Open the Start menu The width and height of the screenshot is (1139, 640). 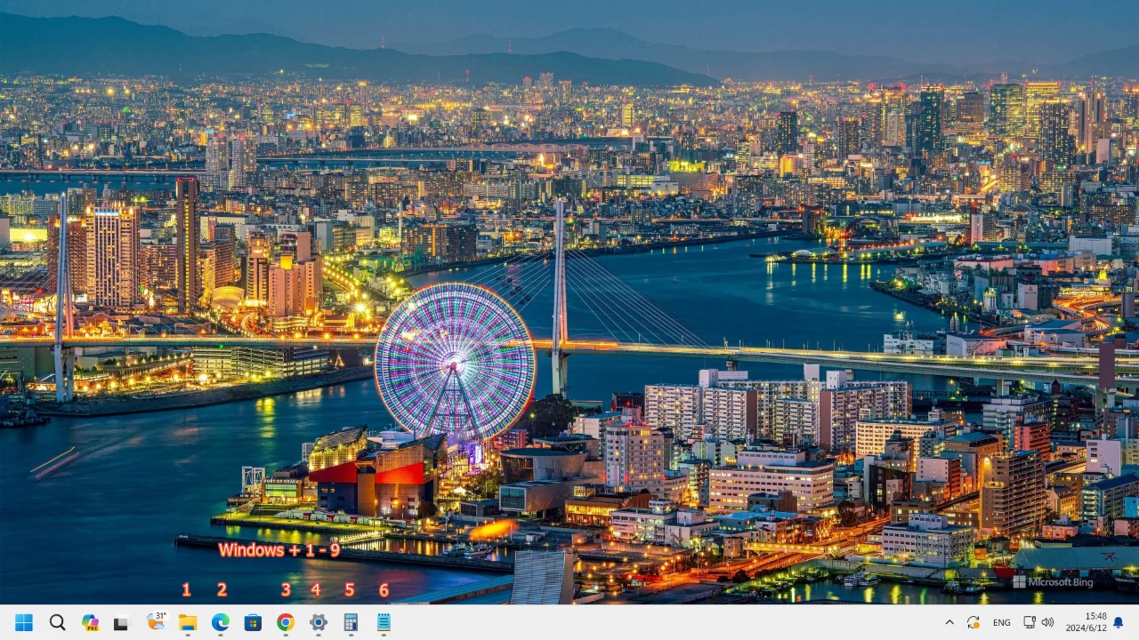(x=24, y=622)
